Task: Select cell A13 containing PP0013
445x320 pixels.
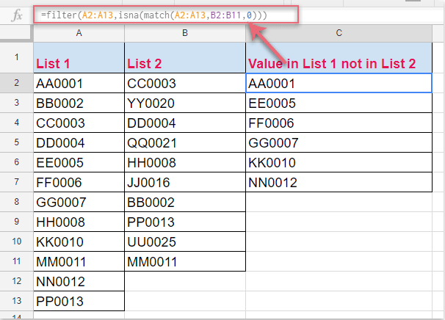Action: pyautogui.click(x=79, y=301)
